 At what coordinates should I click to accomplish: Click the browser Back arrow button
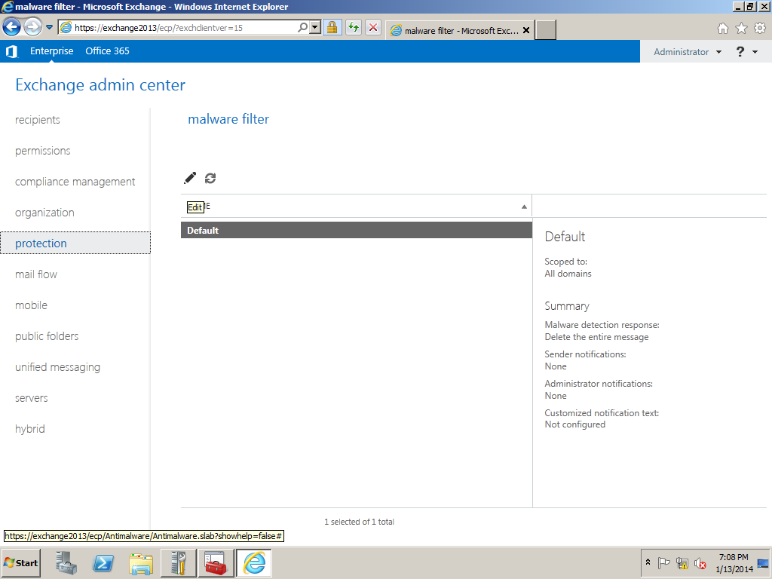coord(12,27)
